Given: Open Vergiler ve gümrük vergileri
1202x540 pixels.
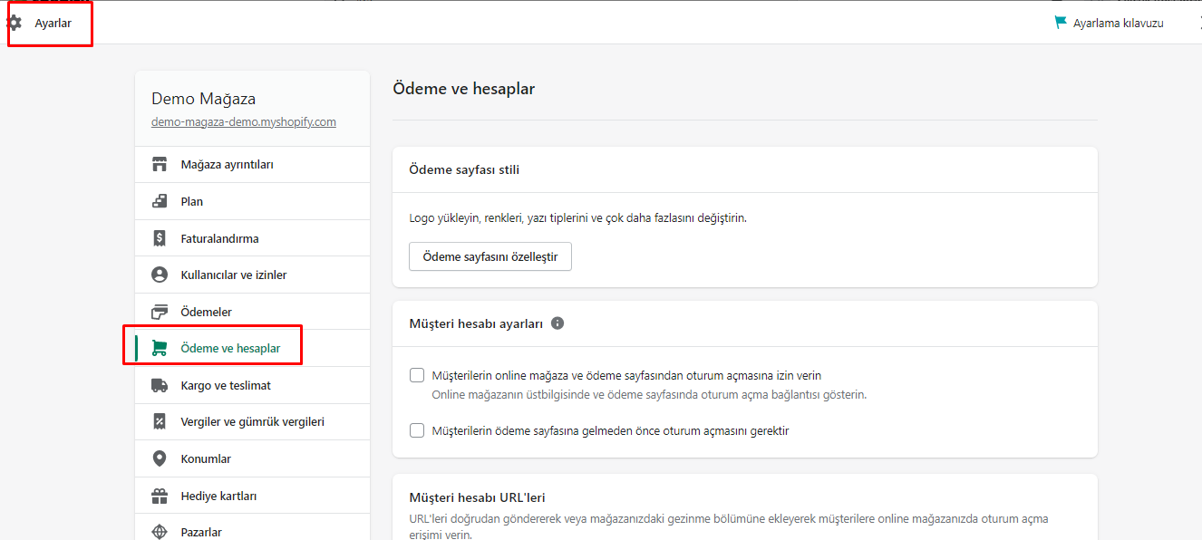Looking at the screenshot, I should 252,421.
